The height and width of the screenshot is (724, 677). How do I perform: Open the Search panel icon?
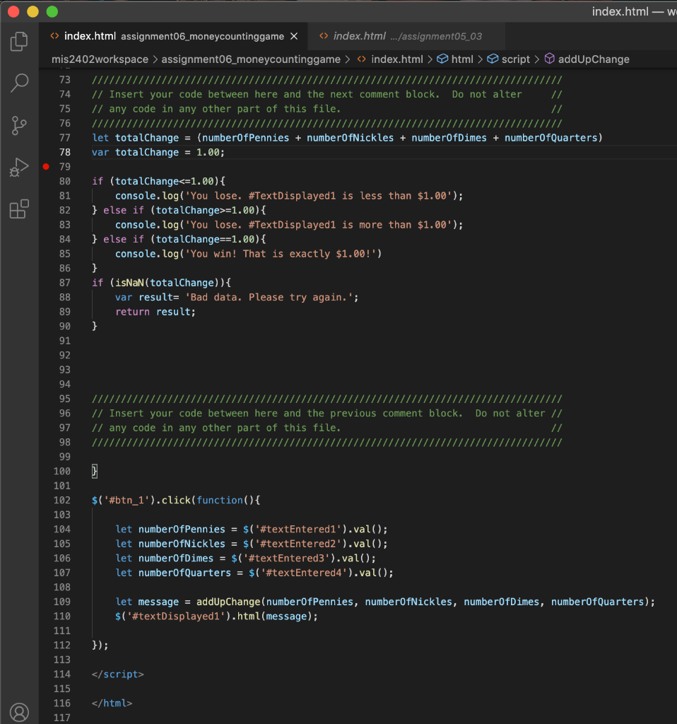19,83
